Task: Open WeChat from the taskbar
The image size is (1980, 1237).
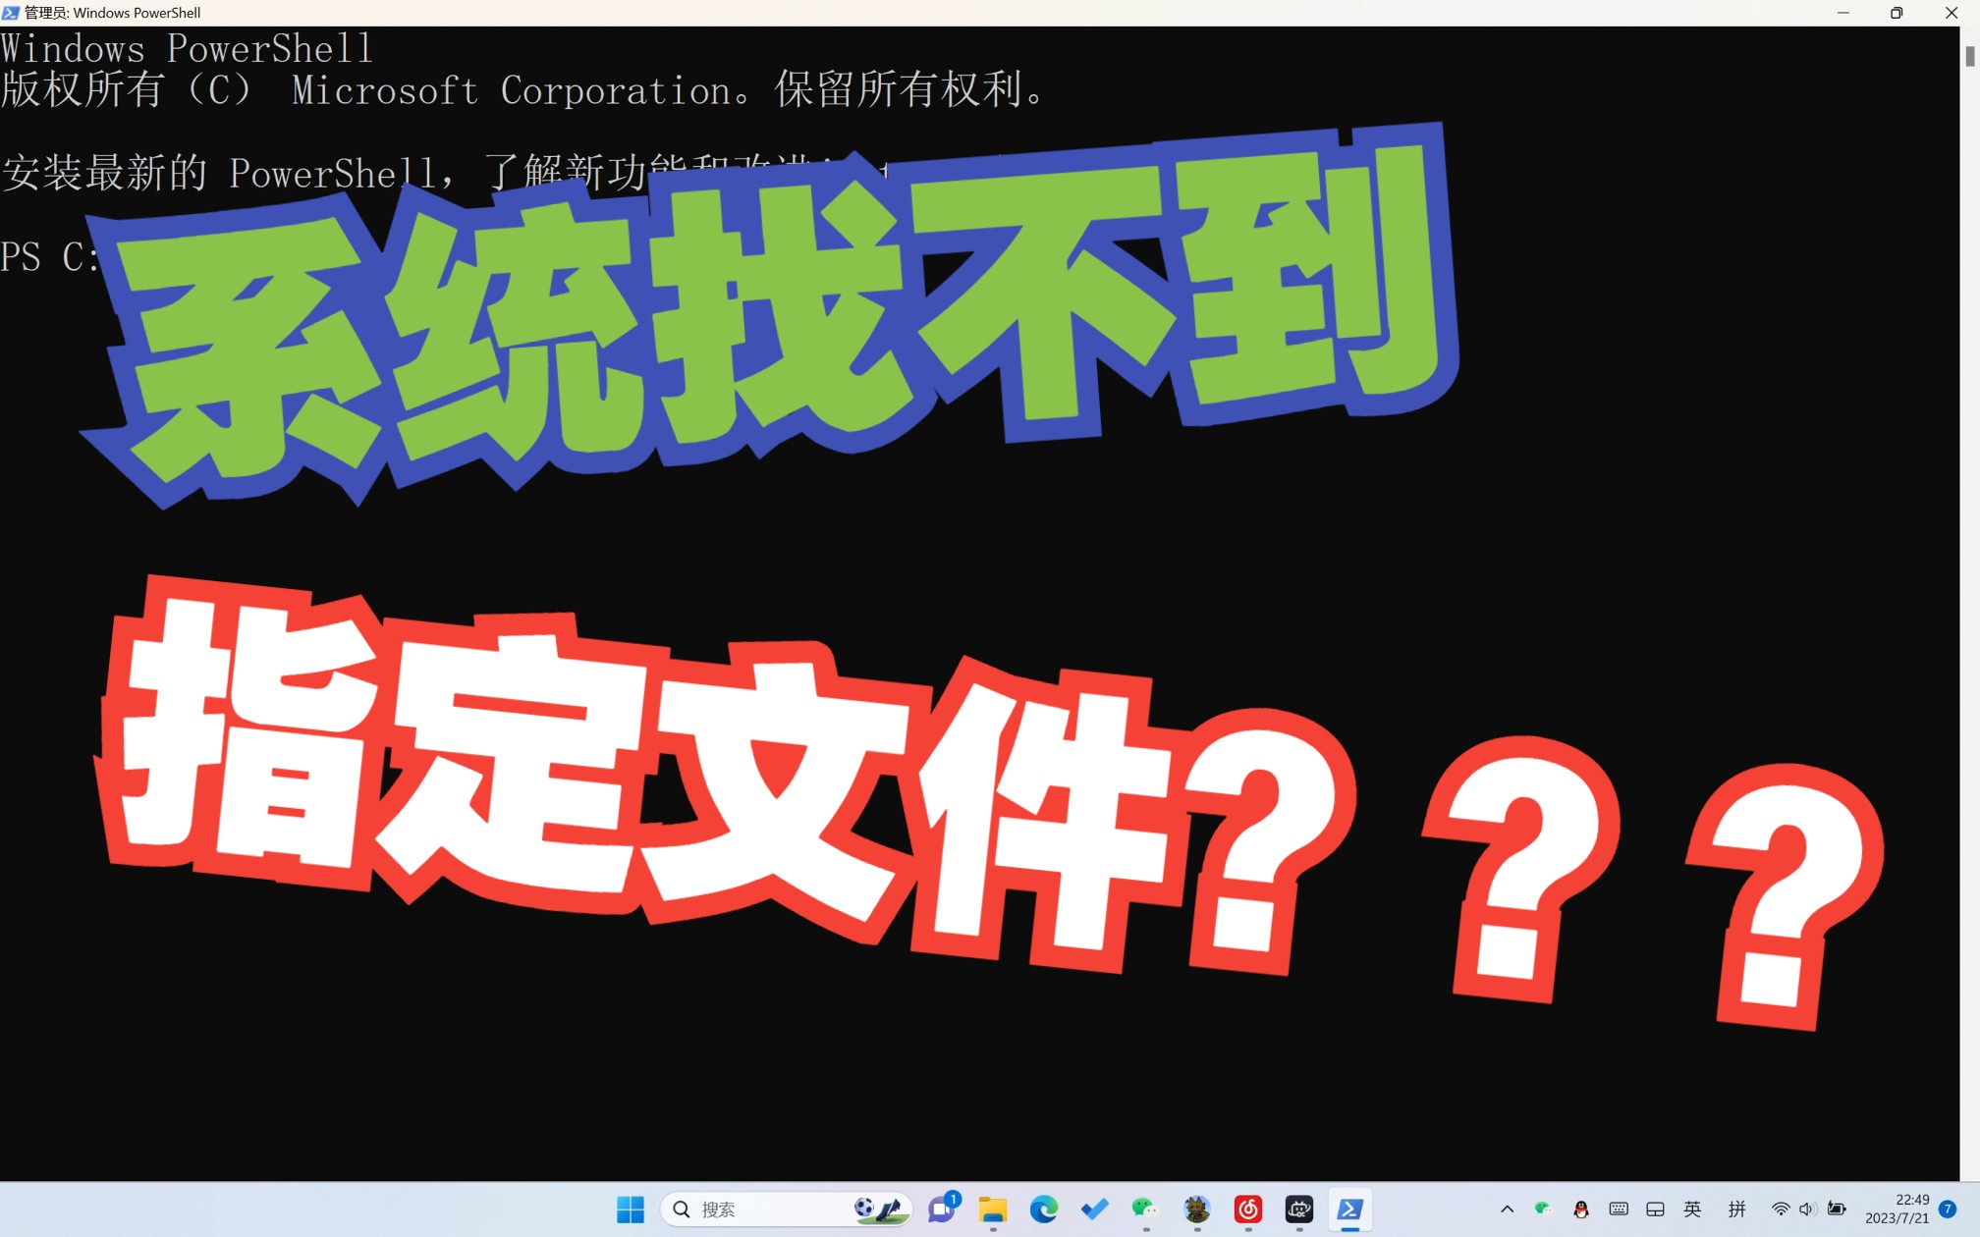Action: click(x=1145, y=1210)
